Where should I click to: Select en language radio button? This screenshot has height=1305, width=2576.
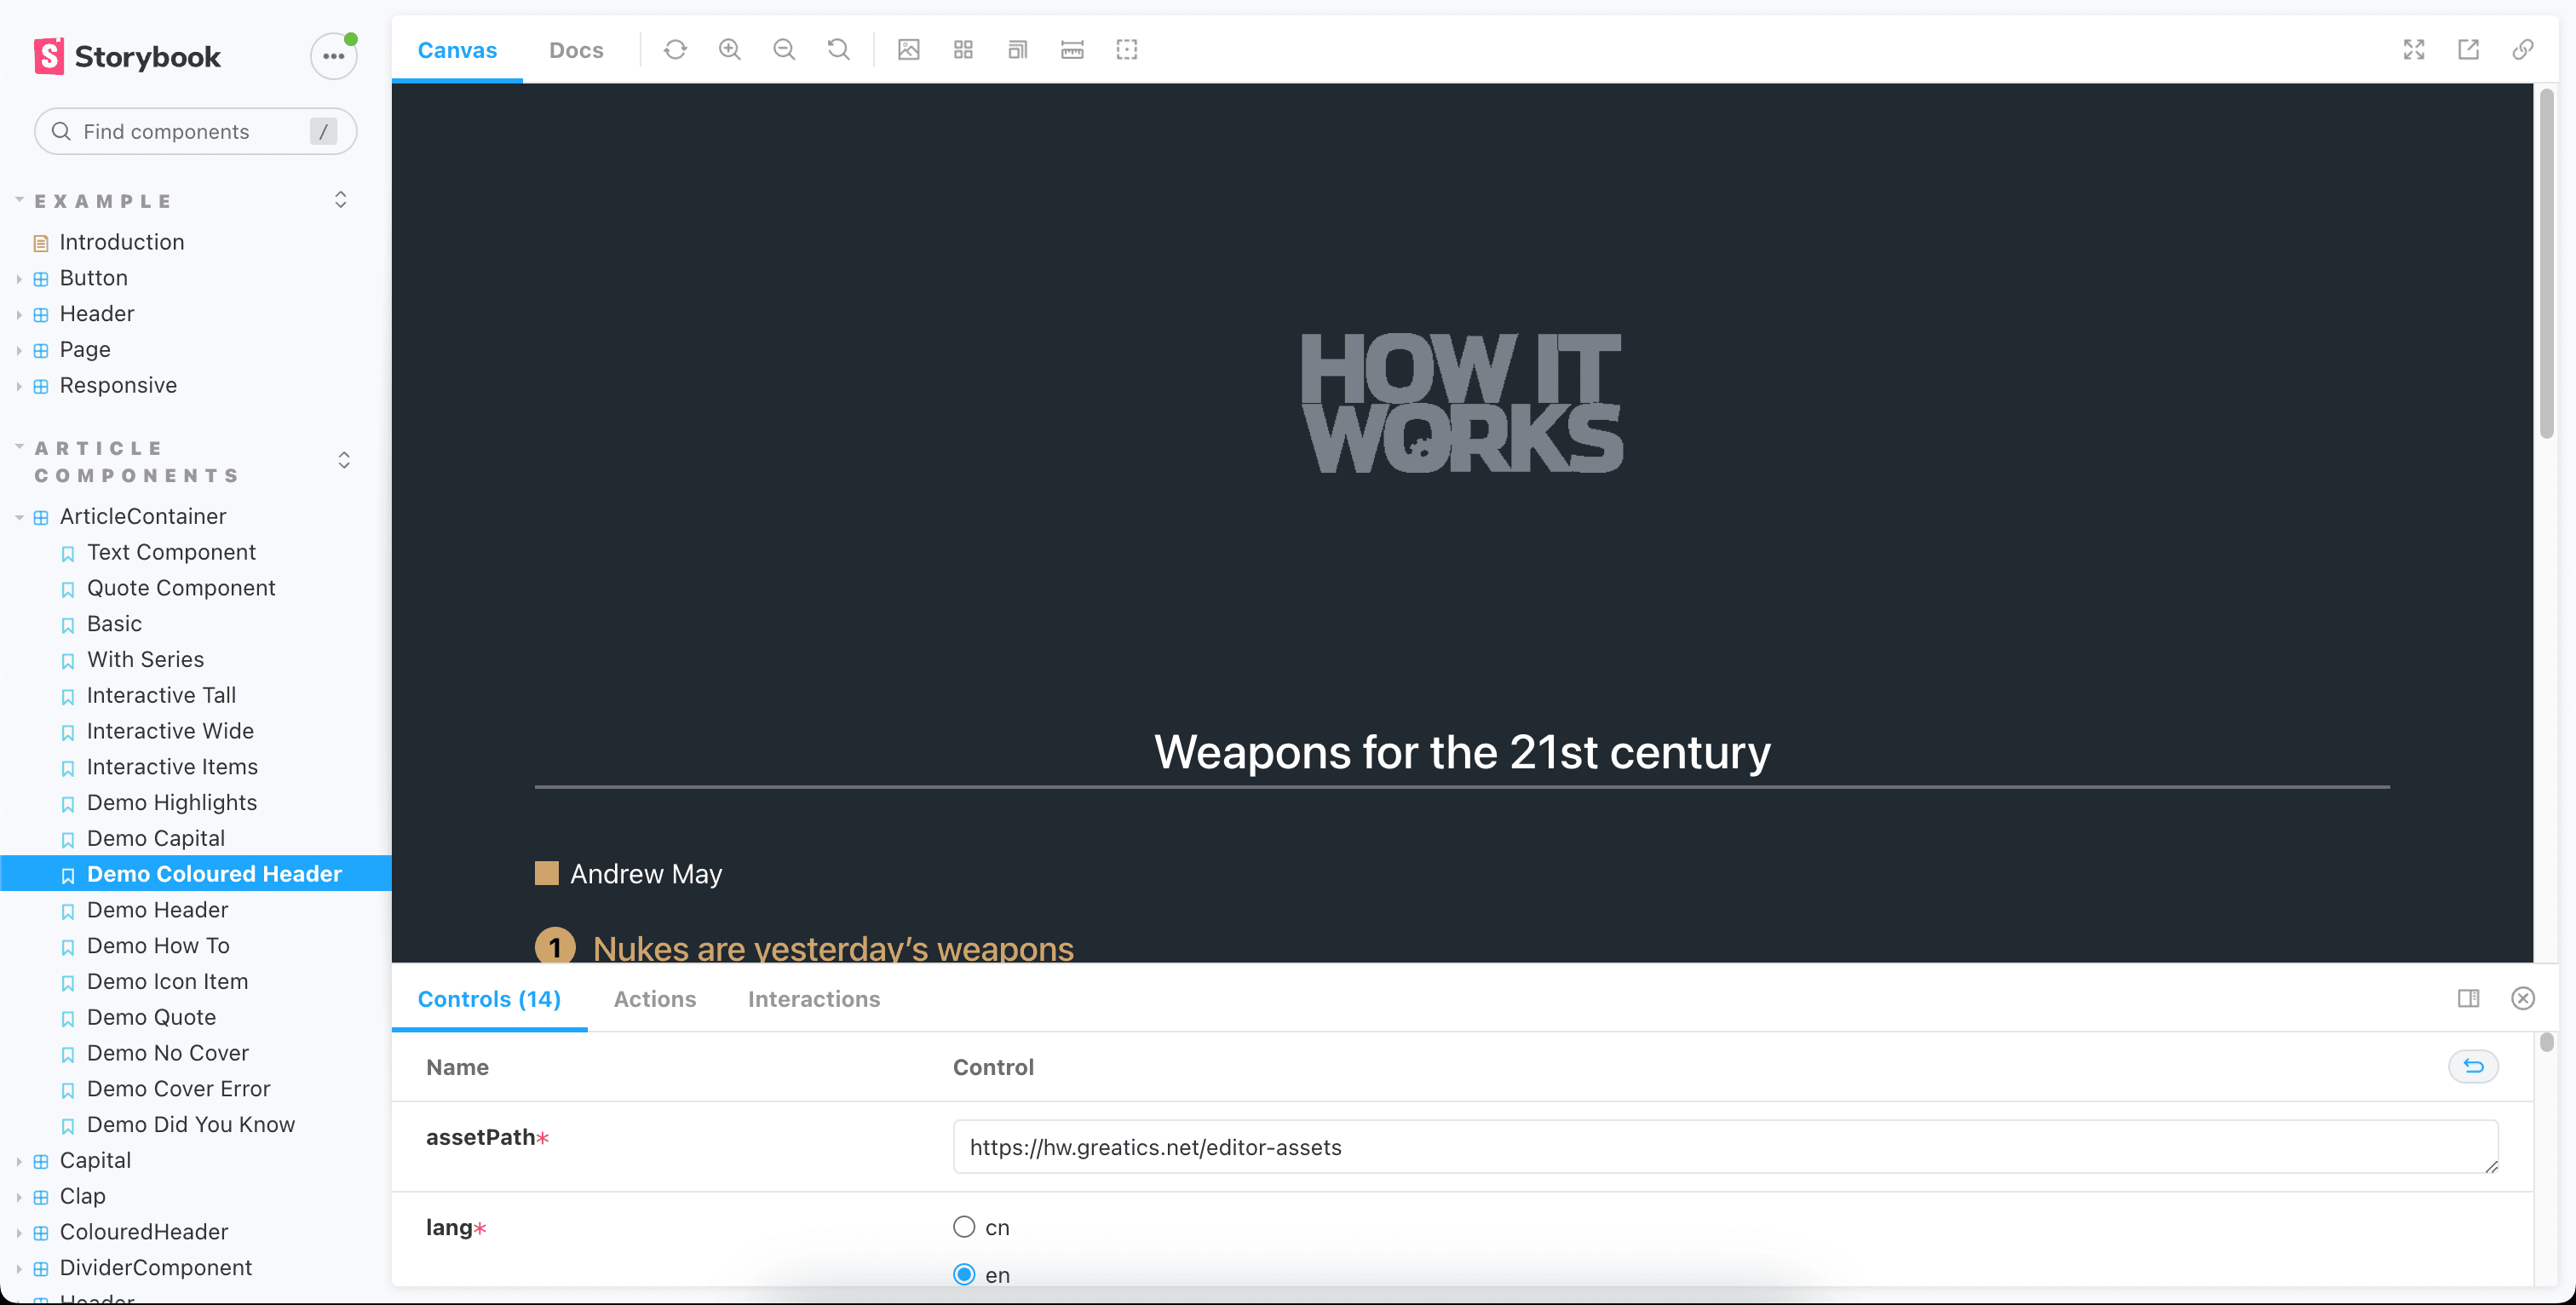964,1275
